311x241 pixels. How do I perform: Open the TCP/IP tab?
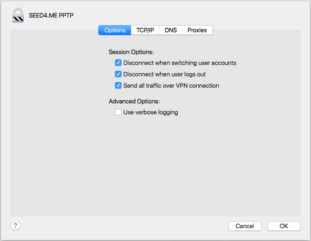click(145, 30)
